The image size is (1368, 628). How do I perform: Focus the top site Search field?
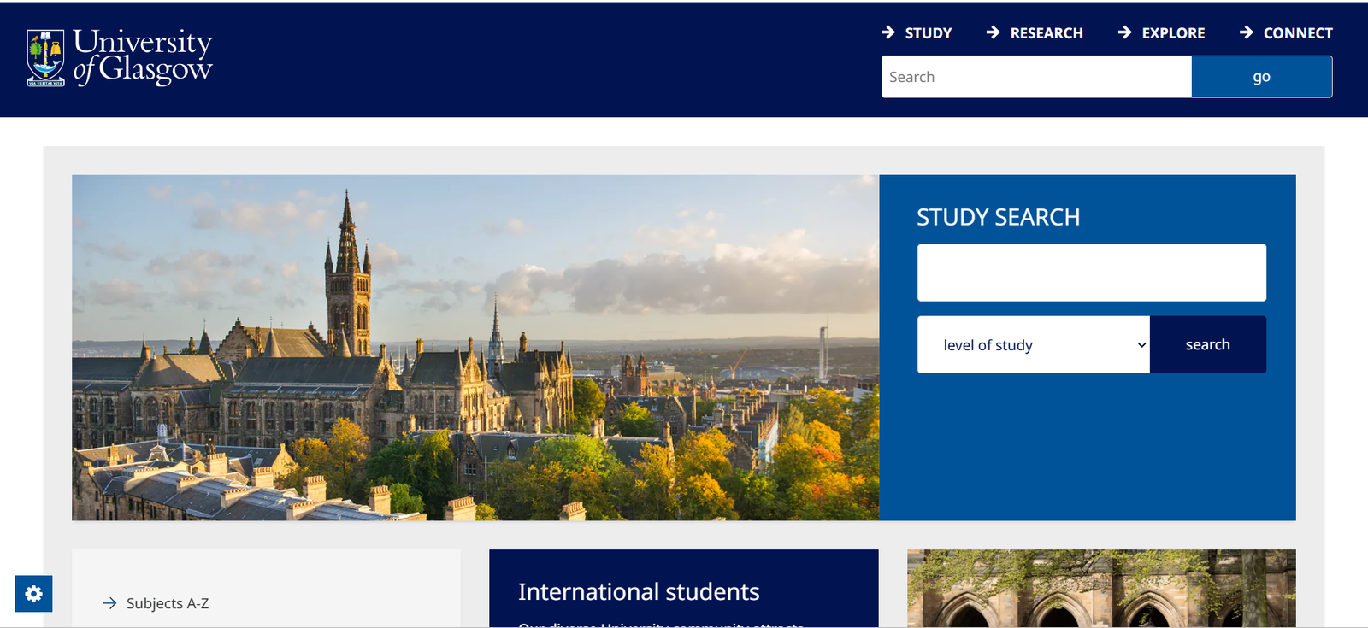pos(1036,77)
